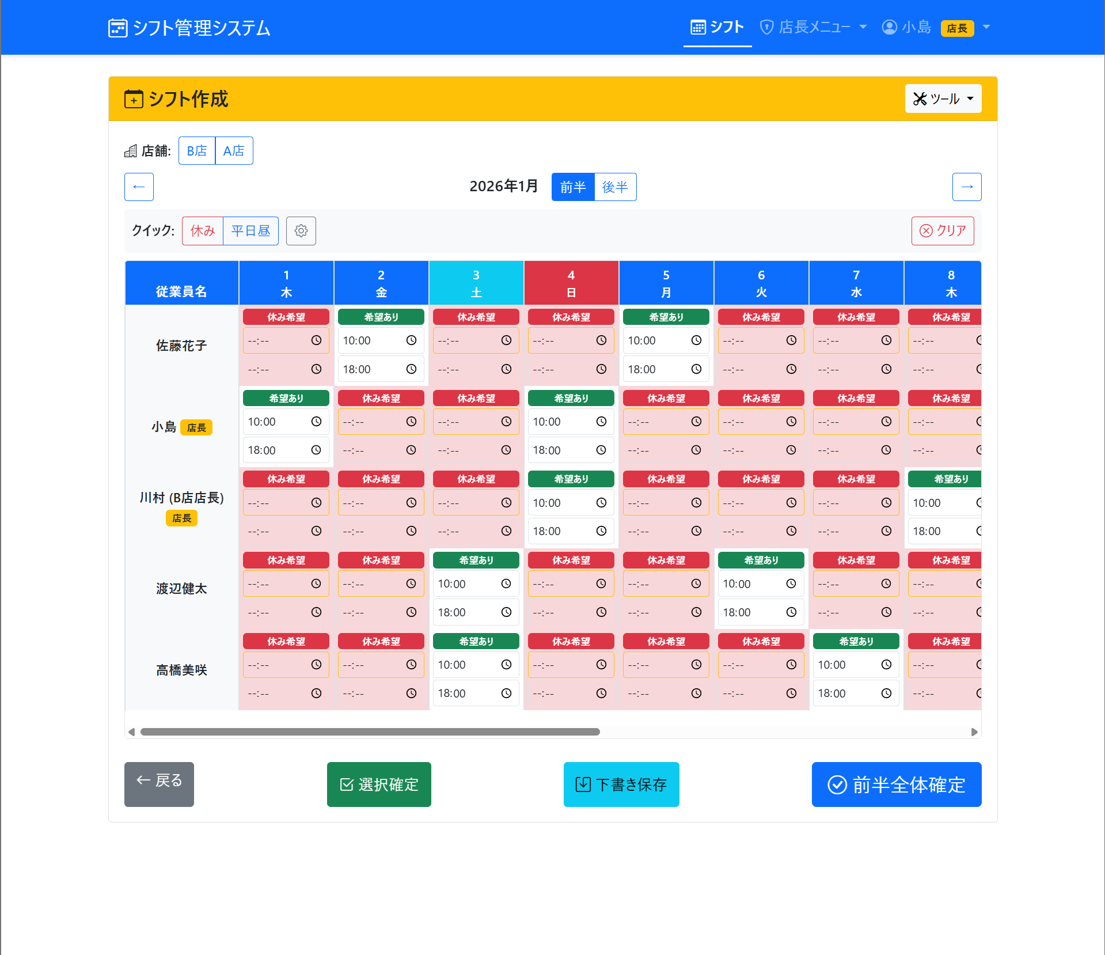This screenshot has height=955, width=1105.
Task: Select the A店 store tab
Action: (234, 151)
